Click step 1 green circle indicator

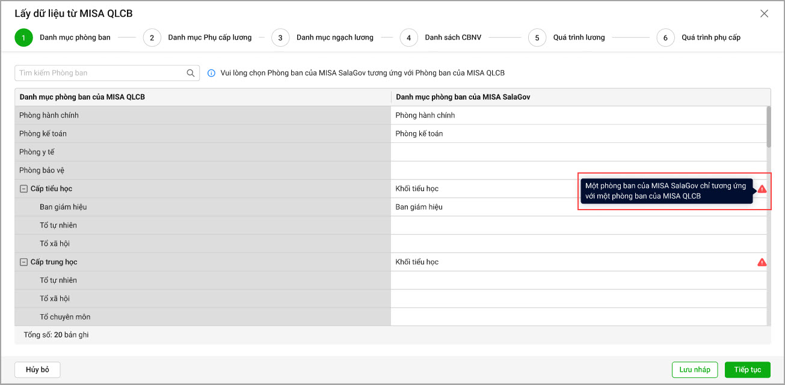point(23,38)
